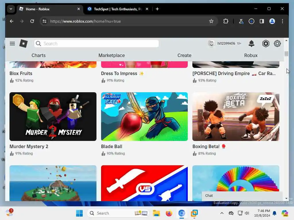The height and width of the screenshot is (220, 294).
Task: Switch to the TechSpot tab
Action: coord(118,9)
